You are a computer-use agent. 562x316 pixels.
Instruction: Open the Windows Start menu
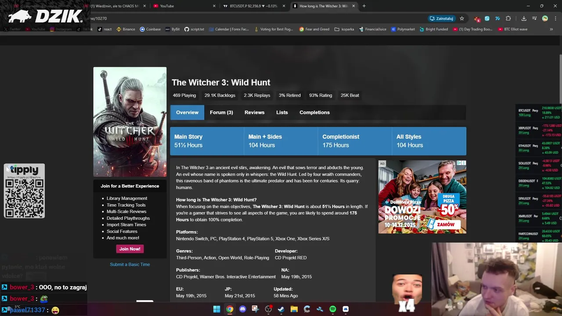[216, 309]
